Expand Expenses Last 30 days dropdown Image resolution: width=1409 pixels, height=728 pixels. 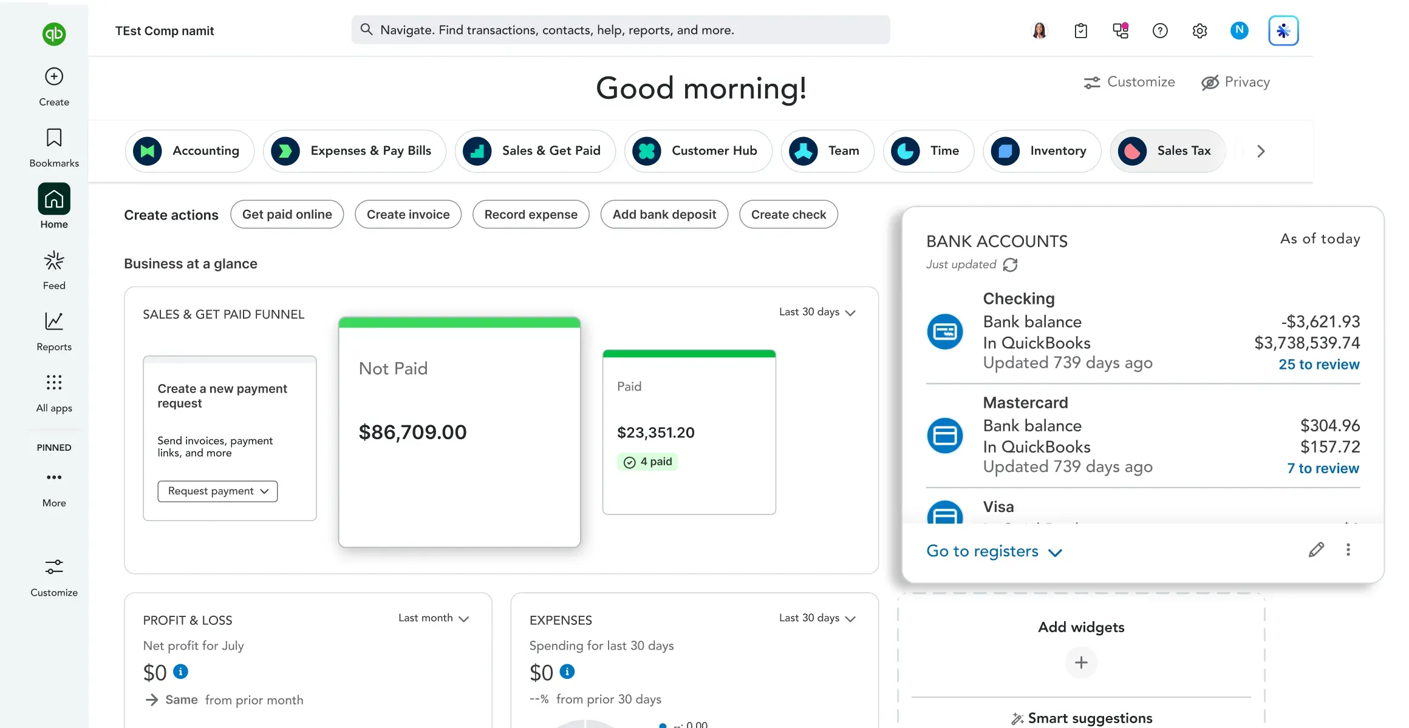[x=817, y=618]
